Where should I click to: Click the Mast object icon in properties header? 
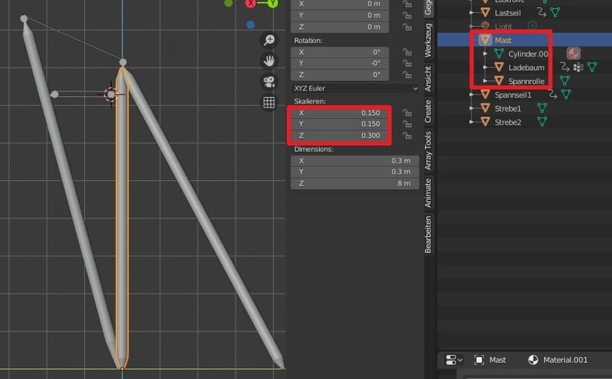point(479,360)
